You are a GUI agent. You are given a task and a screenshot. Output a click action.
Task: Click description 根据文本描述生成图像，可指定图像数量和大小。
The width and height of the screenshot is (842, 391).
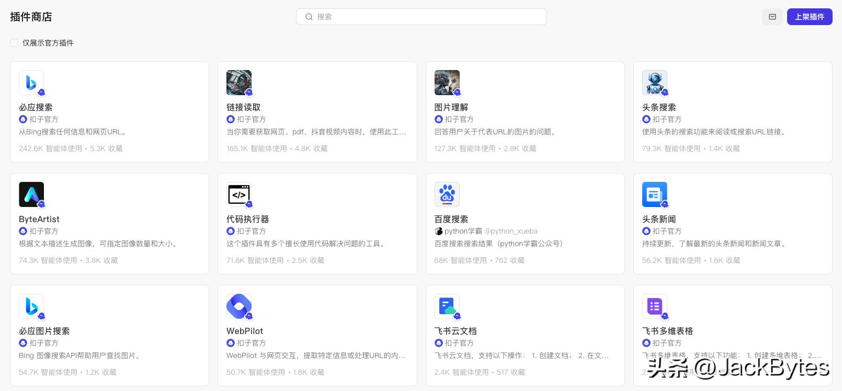[99, 244]
